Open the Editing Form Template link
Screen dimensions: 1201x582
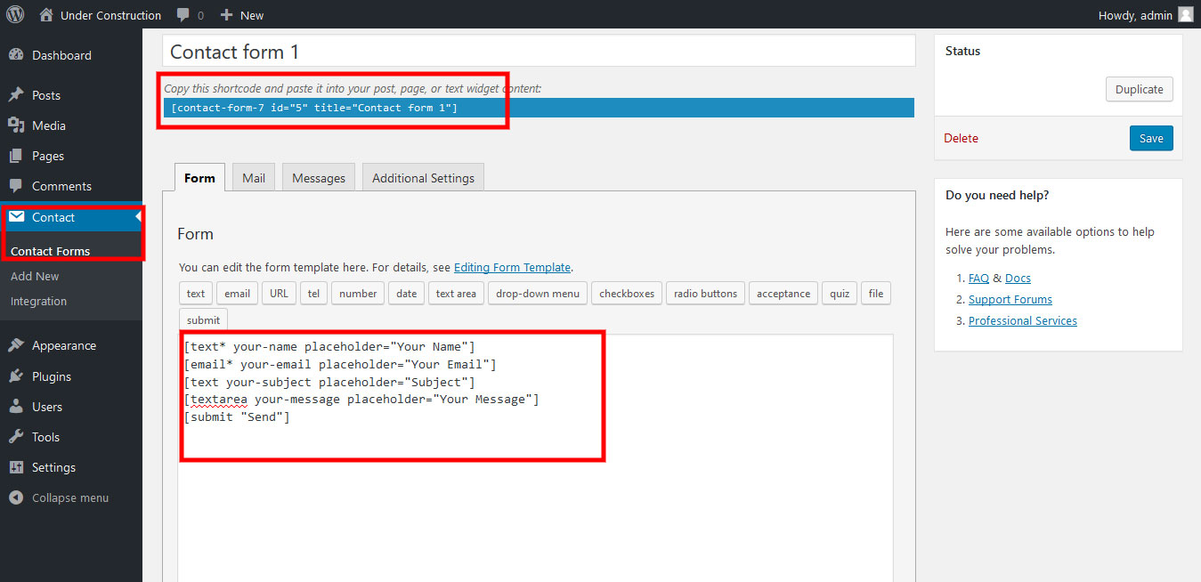pos(512,267)
